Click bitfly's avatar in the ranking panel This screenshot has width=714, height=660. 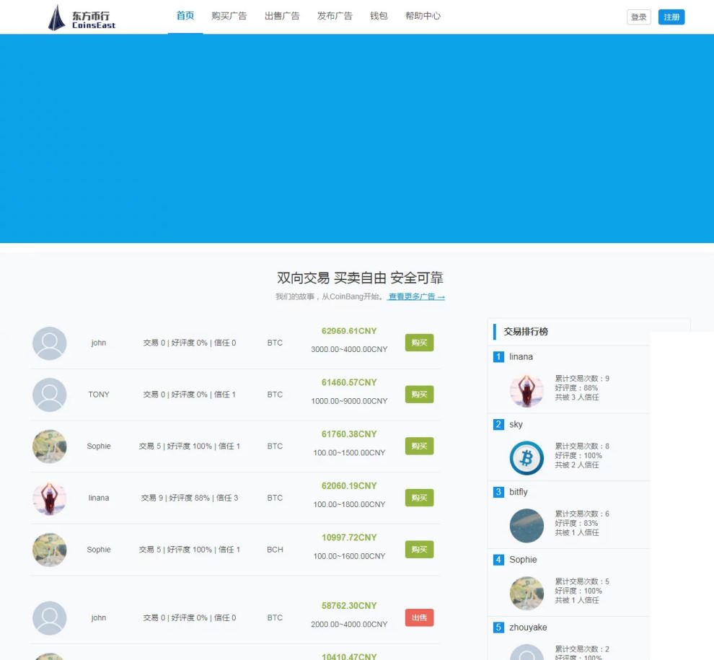pyautogui.click(x=526, y=526)
